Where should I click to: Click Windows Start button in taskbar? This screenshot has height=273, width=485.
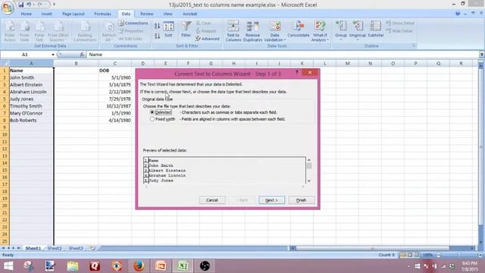tap(8, 266)
